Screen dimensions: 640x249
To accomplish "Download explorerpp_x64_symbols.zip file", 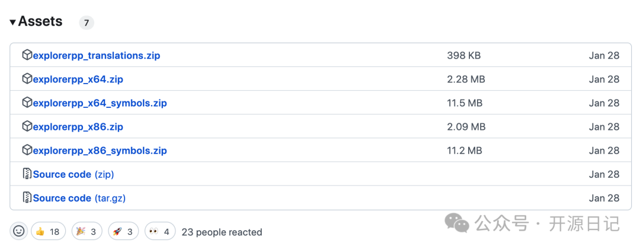I will click(100, 103).
